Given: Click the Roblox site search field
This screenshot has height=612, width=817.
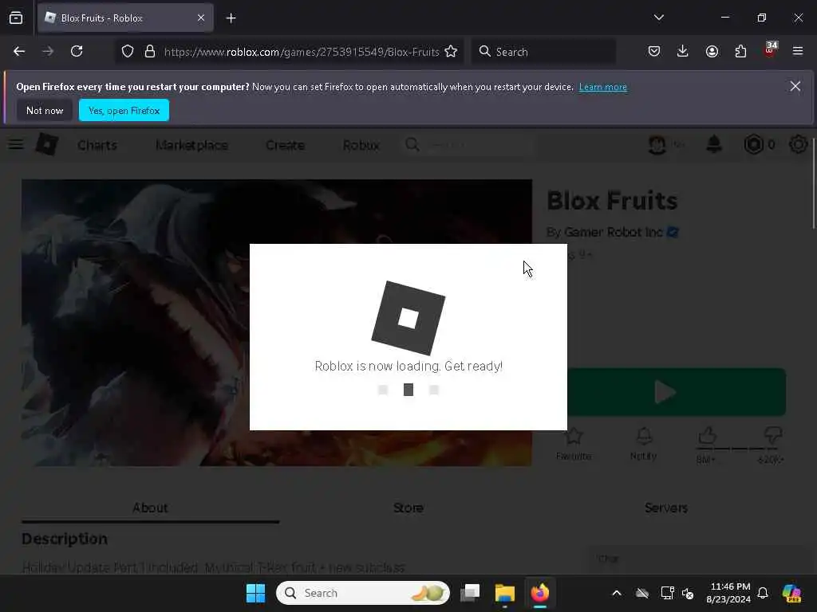Looking at the screenshot, I should point(469,145).
